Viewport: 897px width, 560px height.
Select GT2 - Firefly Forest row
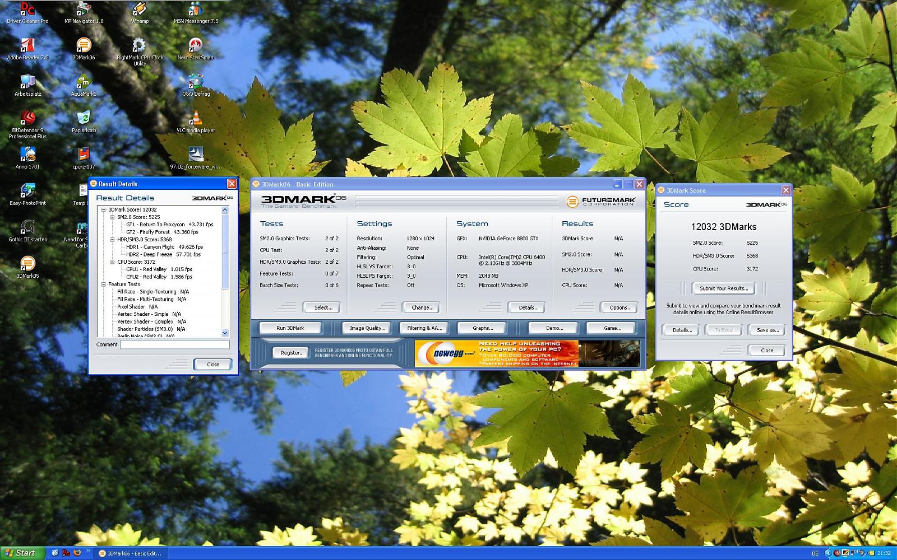(162, 232)
